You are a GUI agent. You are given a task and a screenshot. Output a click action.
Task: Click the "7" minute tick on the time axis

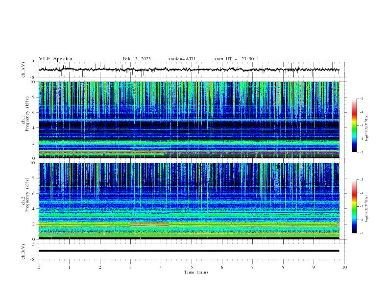coord(253,267)
